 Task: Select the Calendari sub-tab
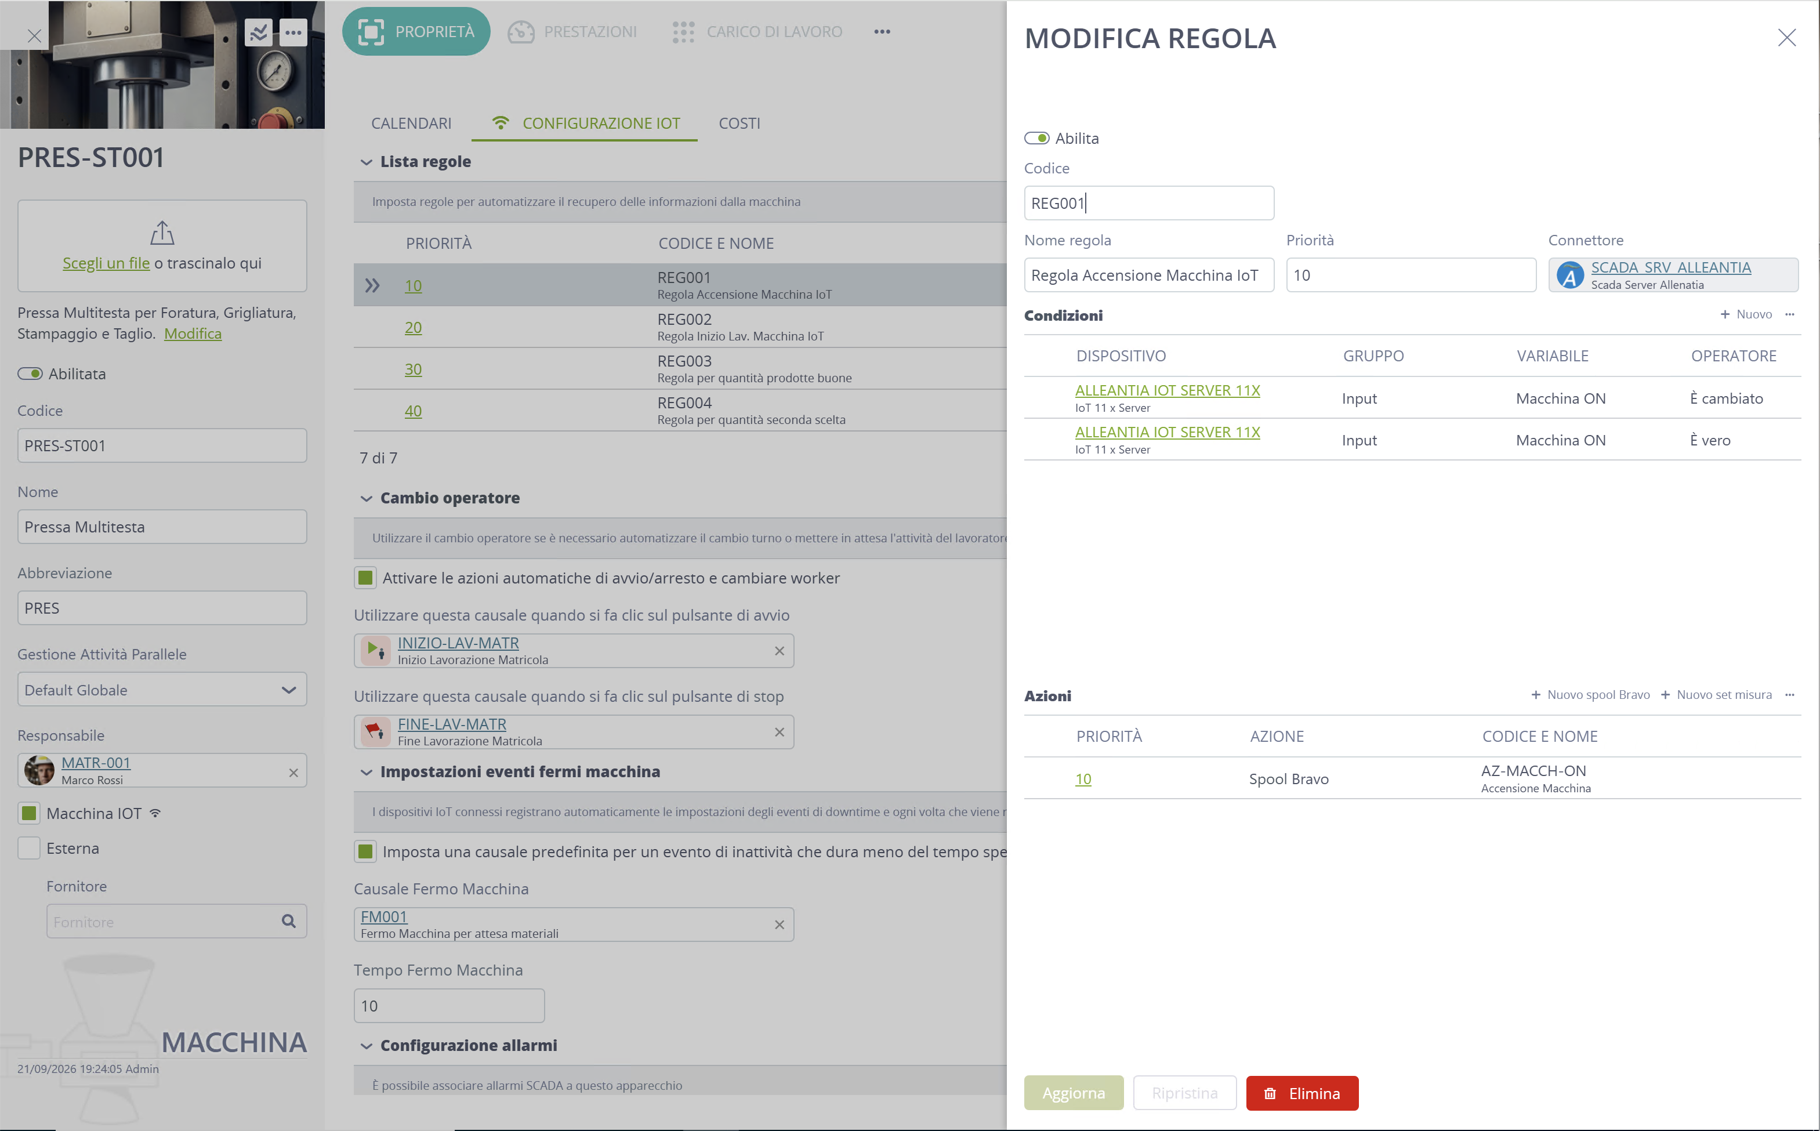tap(411, 124)
